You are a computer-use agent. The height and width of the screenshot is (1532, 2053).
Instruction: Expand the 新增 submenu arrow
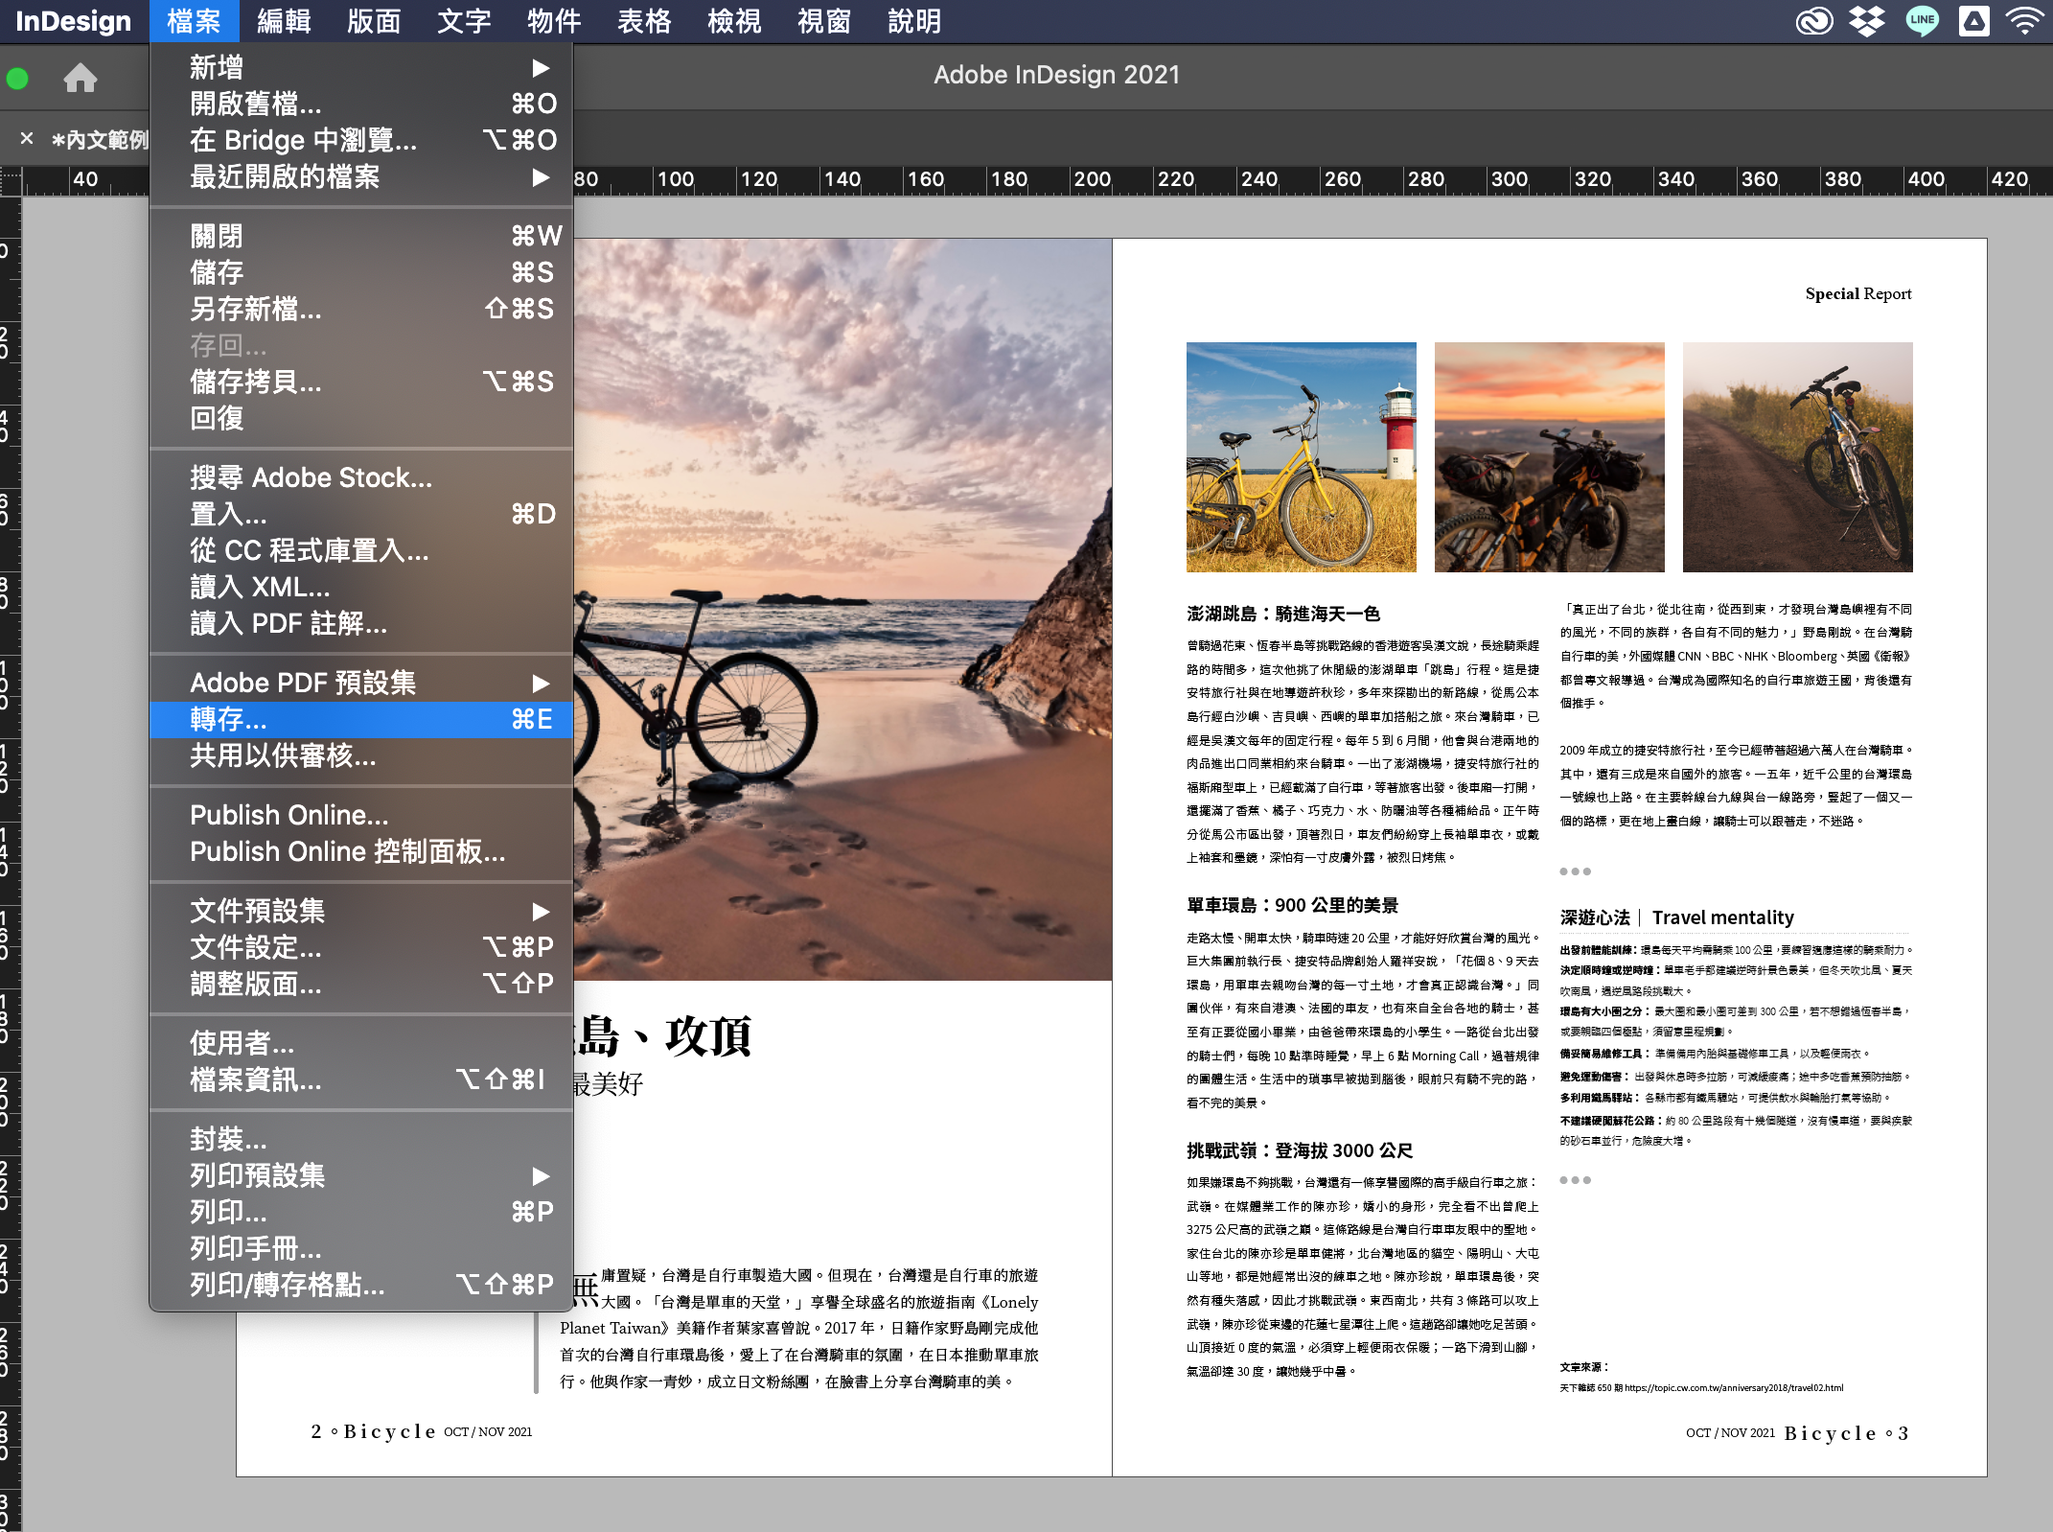click(x=541, y=67)
